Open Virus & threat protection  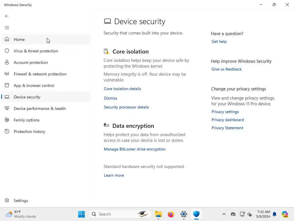[36, 51]
